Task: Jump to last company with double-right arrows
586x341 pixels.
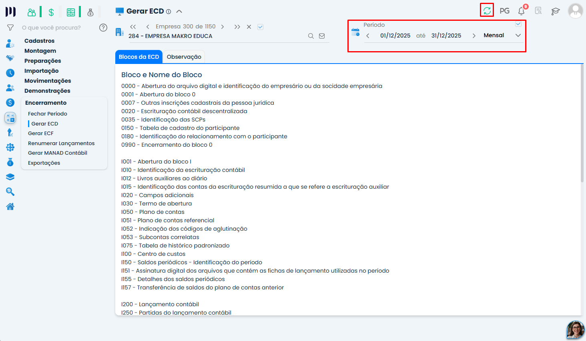Action: point(237,27)
